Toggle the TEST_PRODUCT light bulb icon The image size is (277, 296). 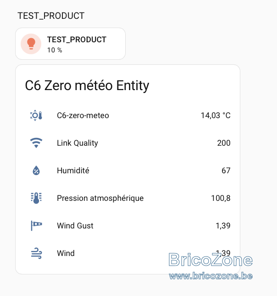(x=31, y=44)
